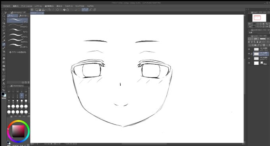
Task: Select the ざらつきペン sub tool
Action: 17,45
